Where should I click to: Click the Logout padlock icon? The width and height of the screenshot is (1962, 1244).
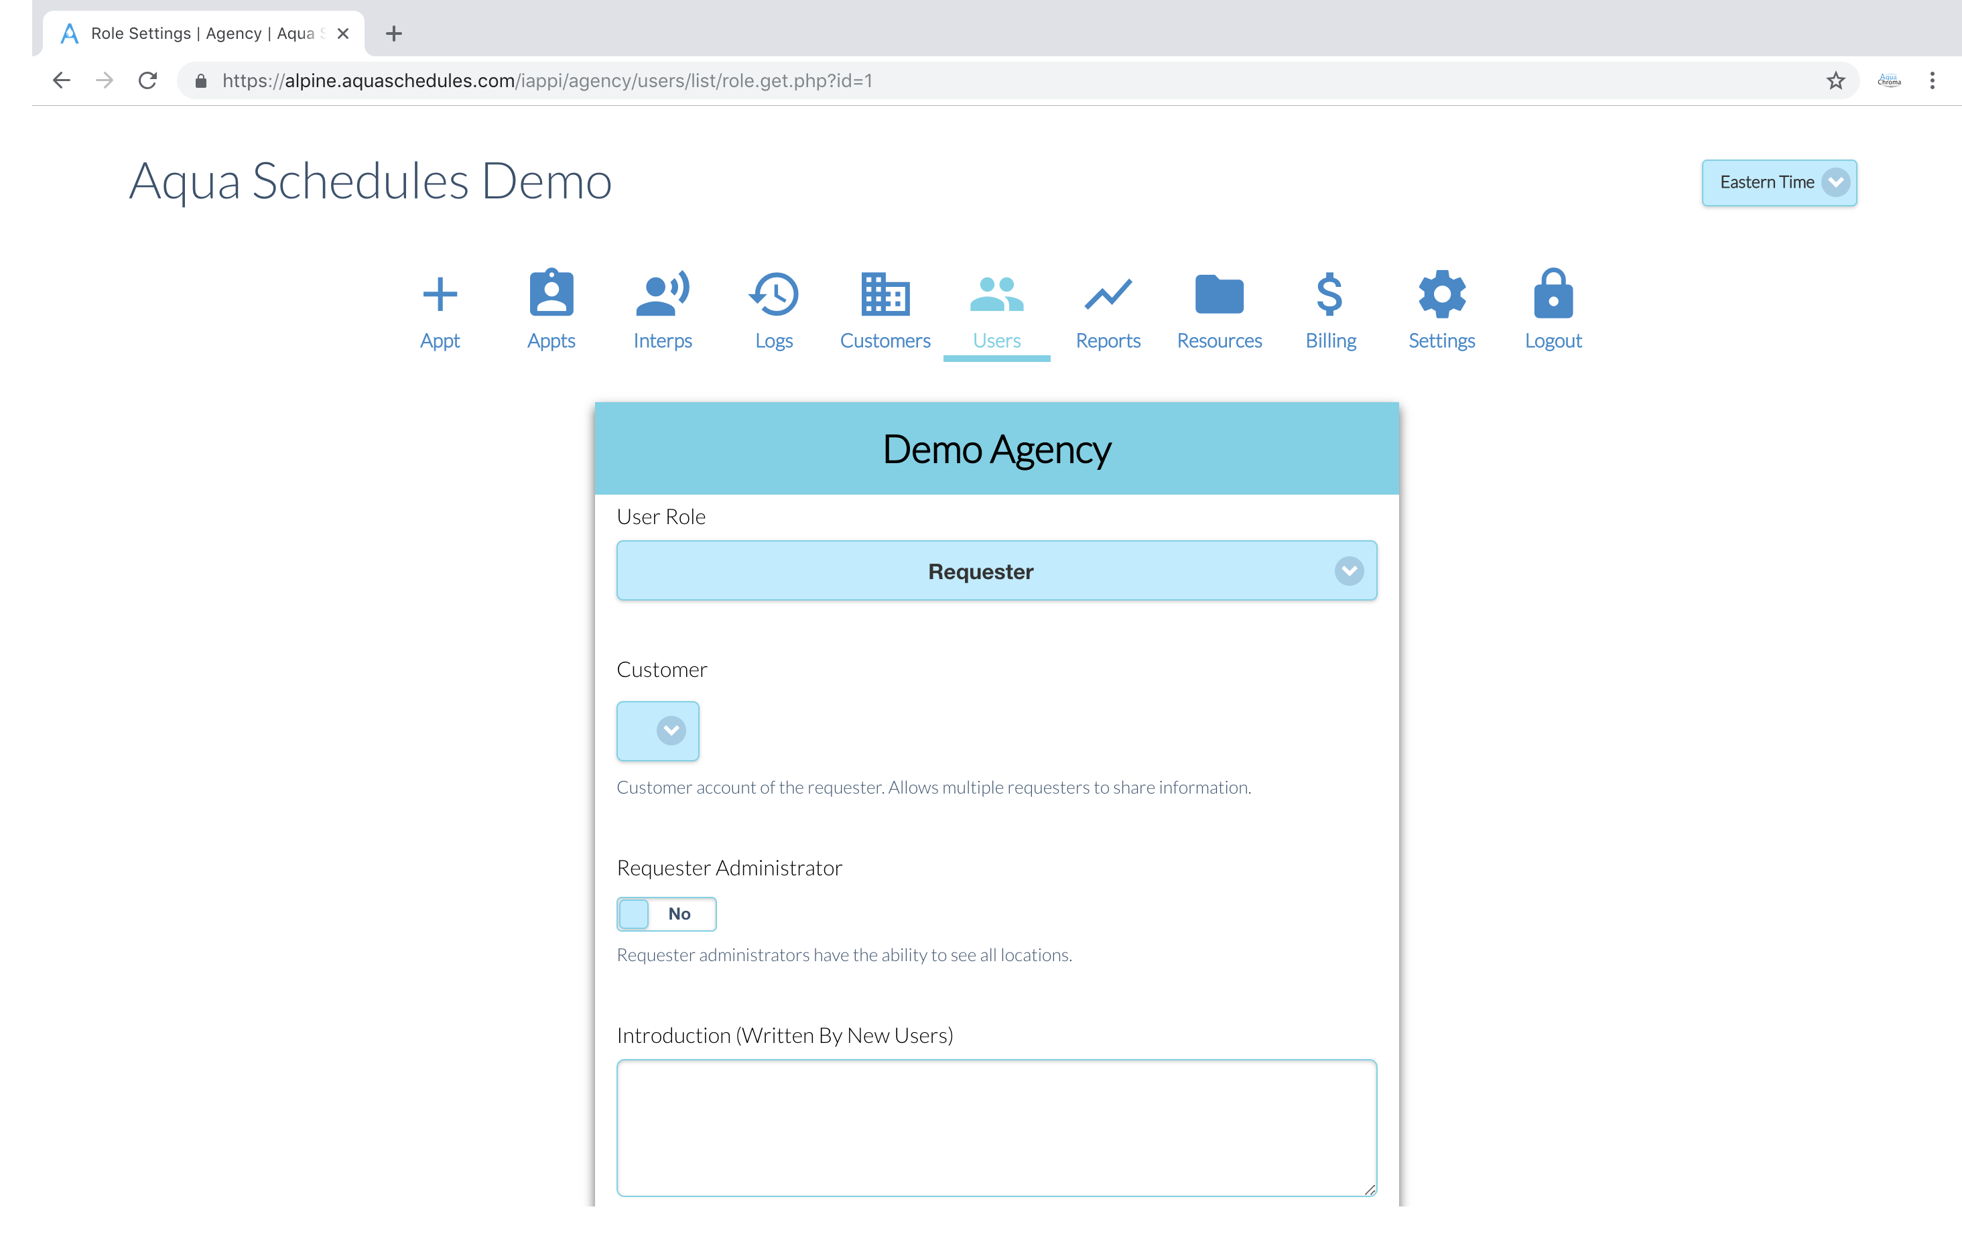(1553, 293)
